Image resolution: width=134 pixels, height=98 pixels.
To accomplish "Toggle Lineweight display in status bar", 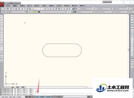I will (x=59, y=97).
